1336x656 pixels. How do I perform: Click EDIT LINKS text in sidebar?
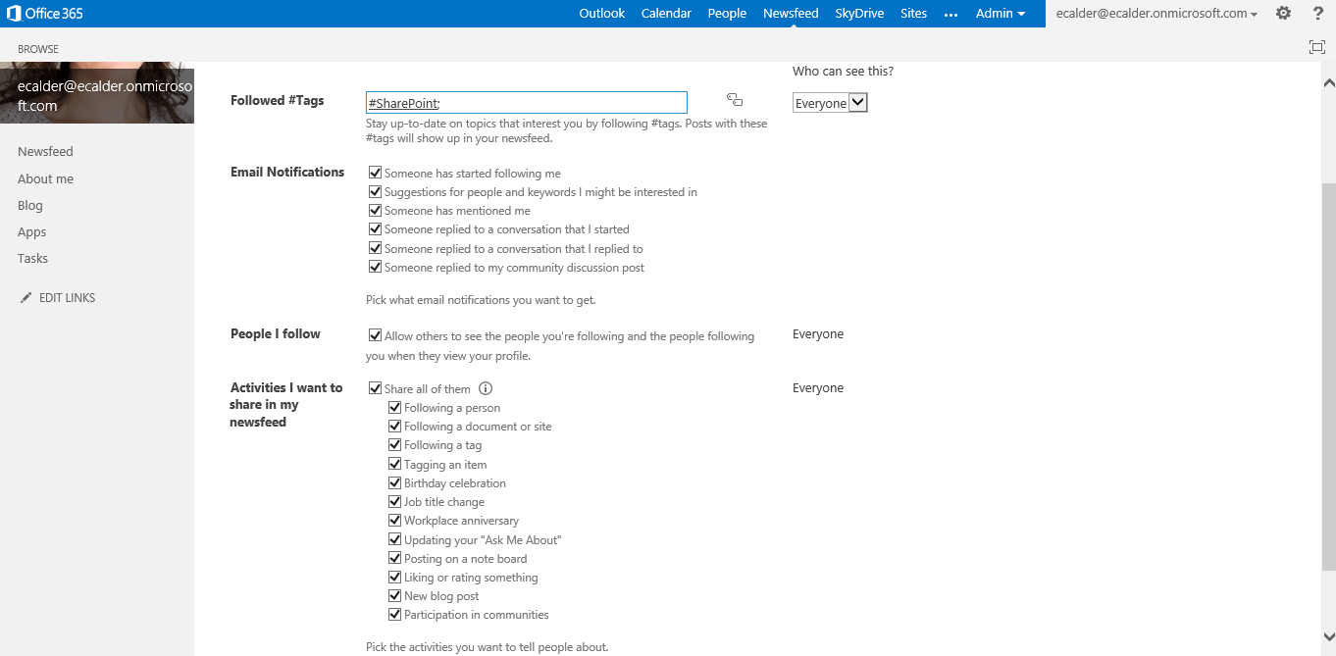67,297
